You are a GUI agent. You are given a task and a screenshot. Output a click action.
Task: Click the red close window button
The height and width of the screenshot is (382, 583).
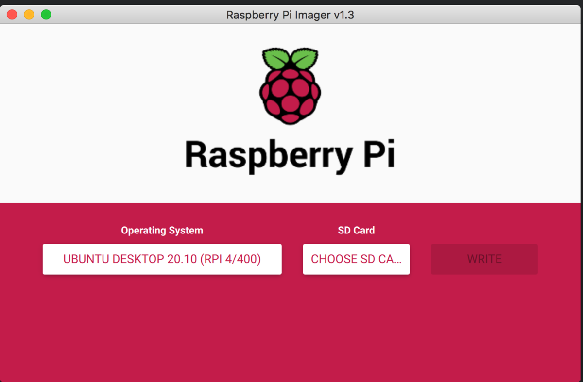pos(12,15)
